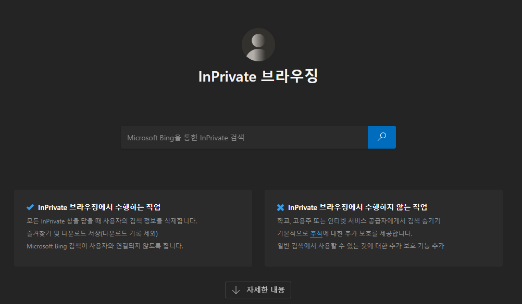Click the blue checkmark icon

click(30, 207)
